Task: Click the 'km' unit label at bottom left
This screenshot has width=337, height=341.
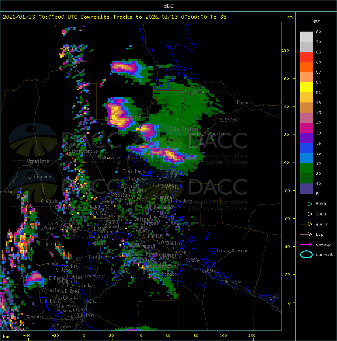Action: pyautogui.click(x=6, y=337)
